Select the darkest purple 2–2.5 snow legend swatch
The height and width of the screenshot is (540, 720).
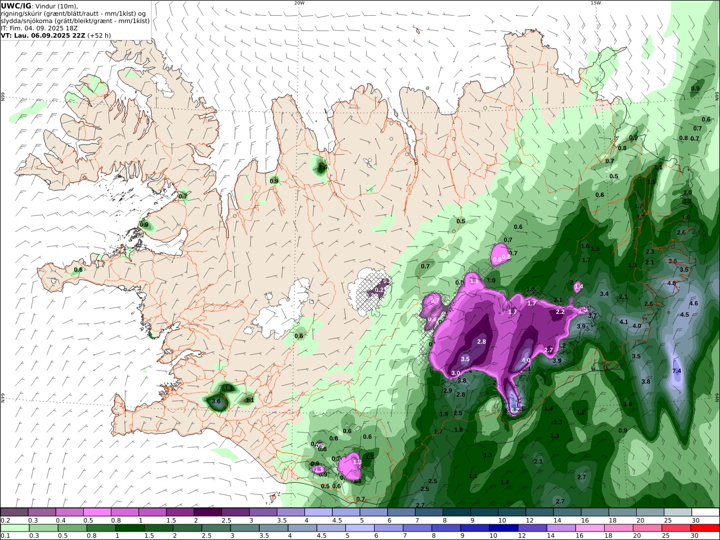[x=207, y=512]
